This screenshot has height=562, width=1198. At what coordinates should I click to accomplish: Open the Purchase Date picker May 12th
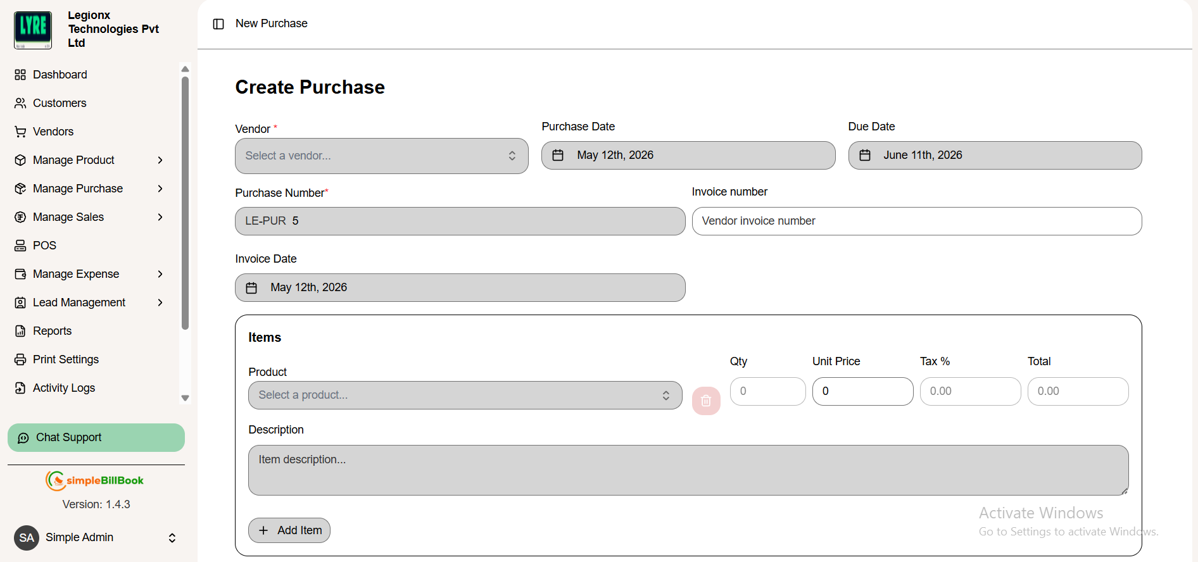pyautogui.click(x=688, y=155)
